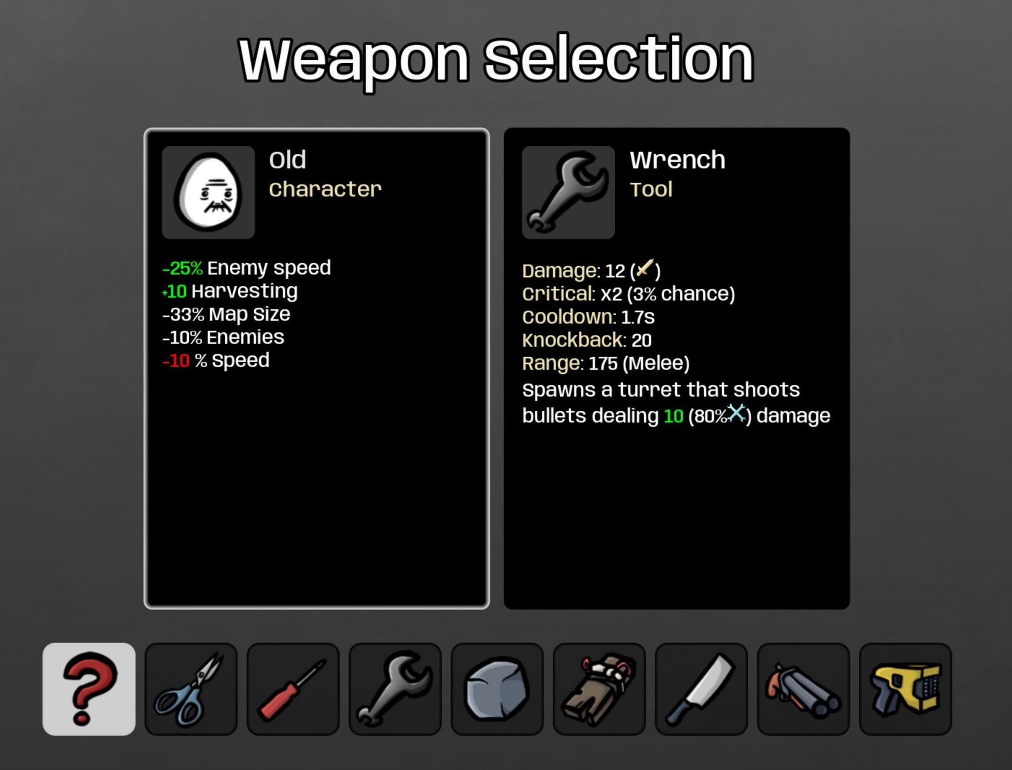Click the Cooldown 1.7s stat

[588, 317]
